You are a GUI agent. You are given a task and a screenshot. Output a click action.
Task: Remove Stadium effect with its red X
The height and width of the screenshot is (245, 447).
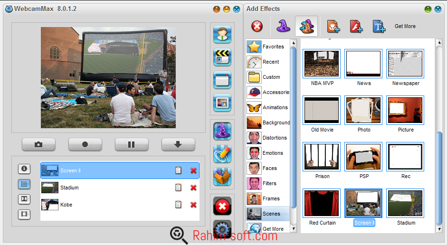pos(193,188)
